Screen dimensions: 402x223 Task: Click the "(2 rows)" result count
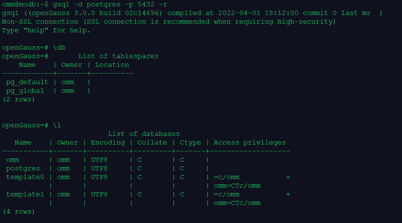point(18,99)
